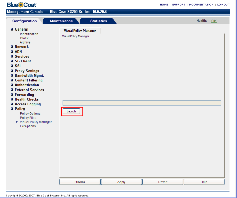Select the Visual Policy Manager tab header

pyautogui.click(x=80, y=31)
